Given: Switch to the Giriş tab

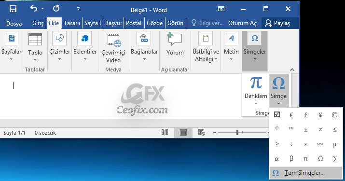Looking at the screenshot, I should (x=38, y=23).
